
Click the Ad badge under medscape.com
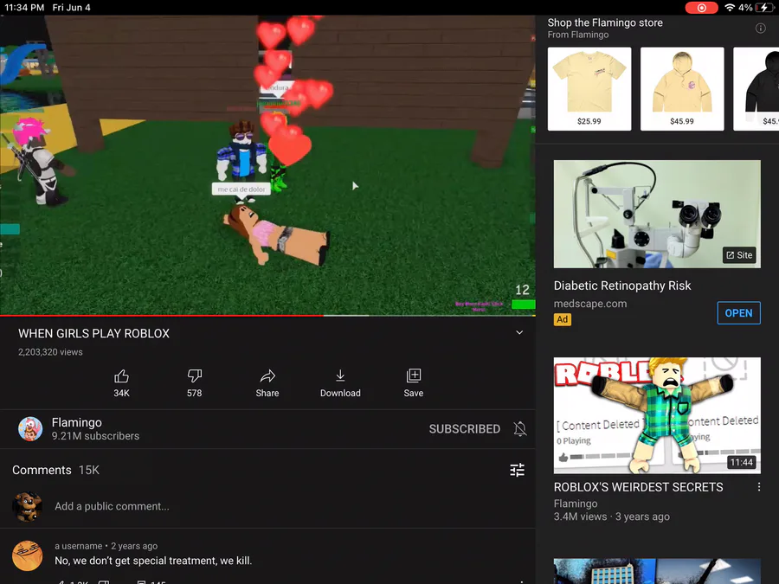pos(563,319)
